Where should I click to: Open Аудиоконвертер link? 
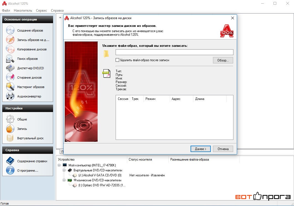coord(29,96)
